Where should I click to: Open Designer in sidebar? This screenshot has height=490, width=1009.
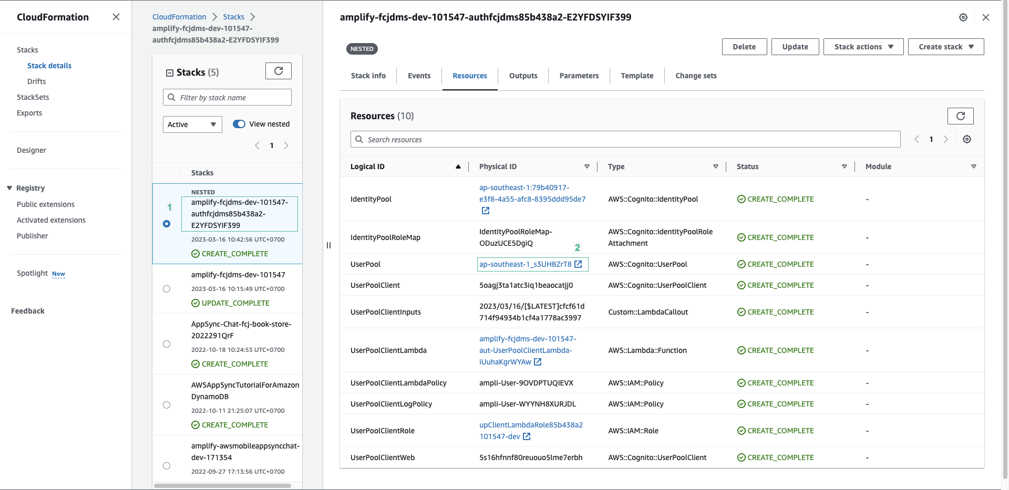click(x=32, y=150)
